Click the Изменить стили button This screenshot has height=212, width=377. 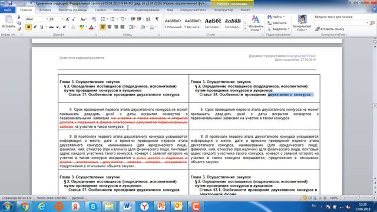pyautogui.click(x=256, y=24)
